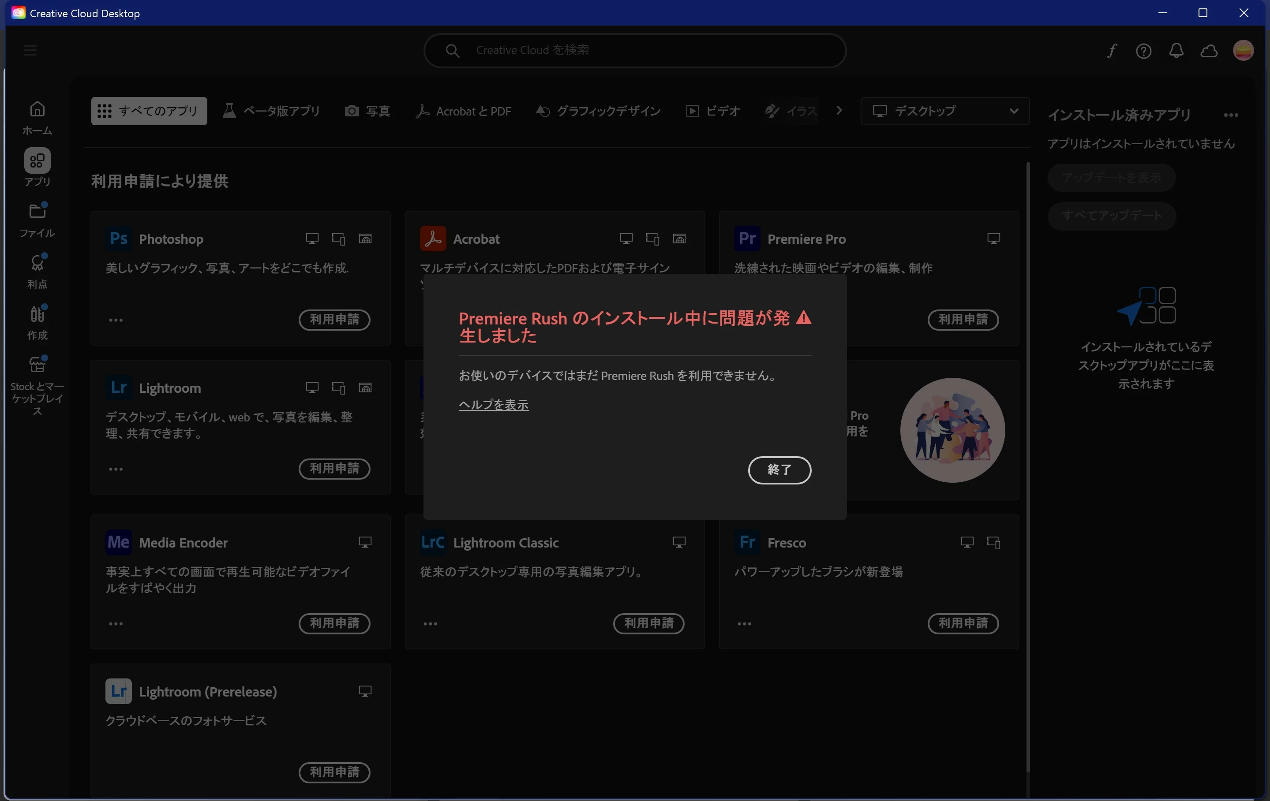Select the ベータ版アプリ tab
This screenshot has height=801, width=1270.
[272, 111]
